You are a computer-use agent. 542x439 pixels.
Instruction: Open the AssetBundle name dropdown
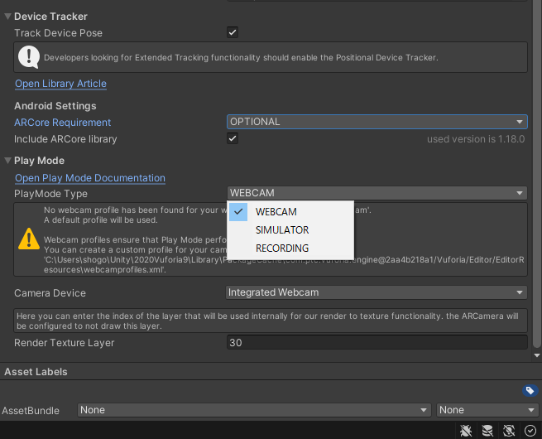pyautogui.click(x=255, y=410)
